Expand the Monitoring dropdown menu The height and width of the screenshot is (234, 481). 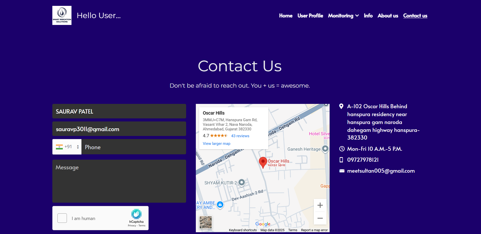click(343, 16)
